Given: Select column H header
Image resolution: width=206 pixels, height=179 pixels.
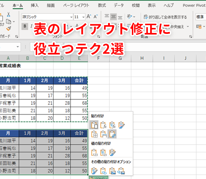Looking at the screenshot, I should [142, 58].
